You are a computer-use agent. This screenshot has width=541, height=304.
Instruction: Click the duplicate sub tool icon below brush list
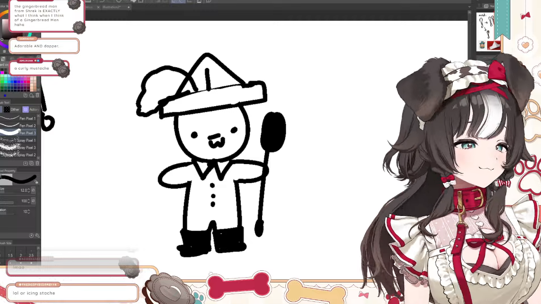pyautogui.click(x=32, y=163)
